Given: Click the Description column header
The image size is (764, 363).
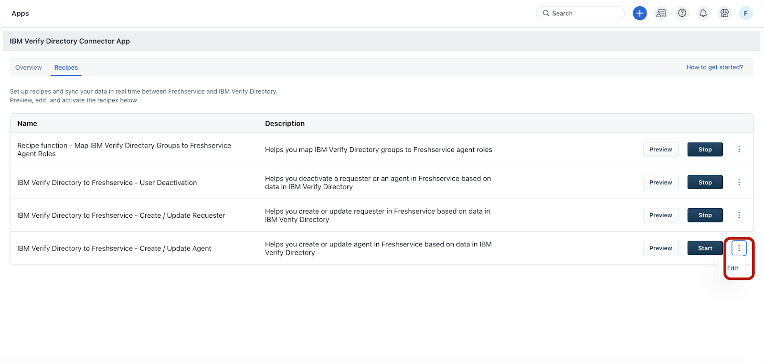Looking at the screenshot, I should 285,123.
